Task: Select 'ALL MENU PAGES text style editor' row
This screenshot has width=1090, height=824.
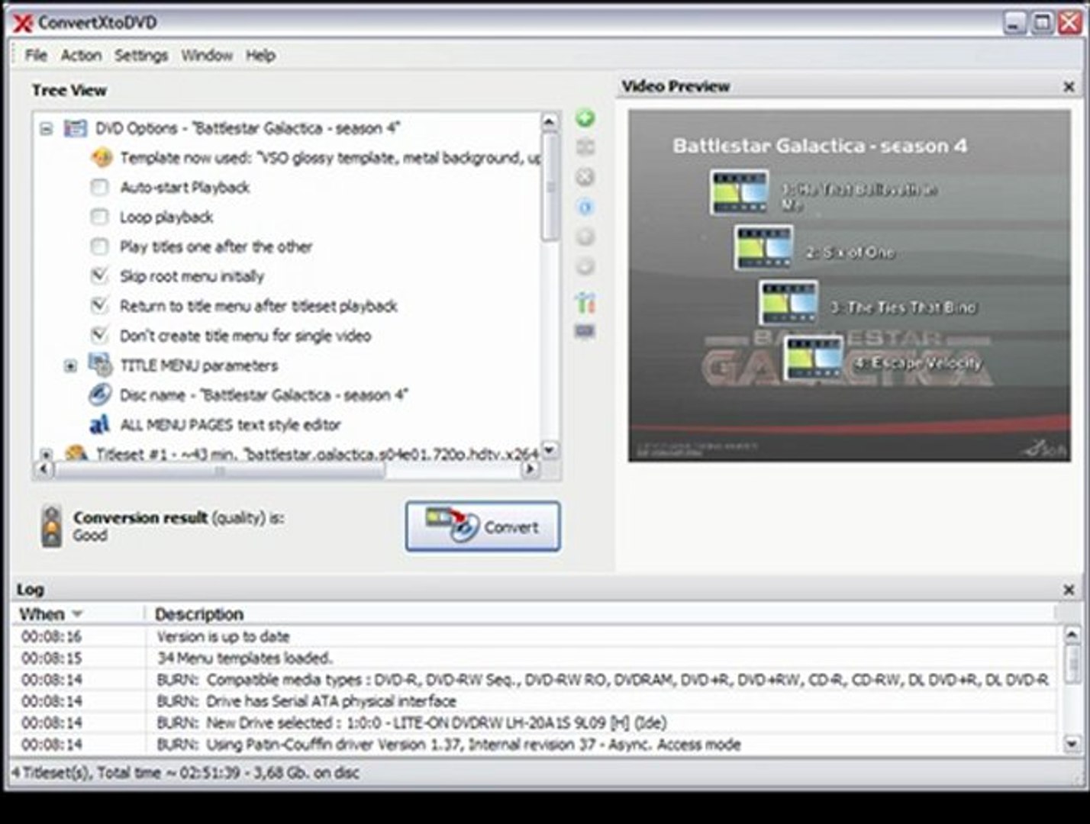Action: coord(230,425)
